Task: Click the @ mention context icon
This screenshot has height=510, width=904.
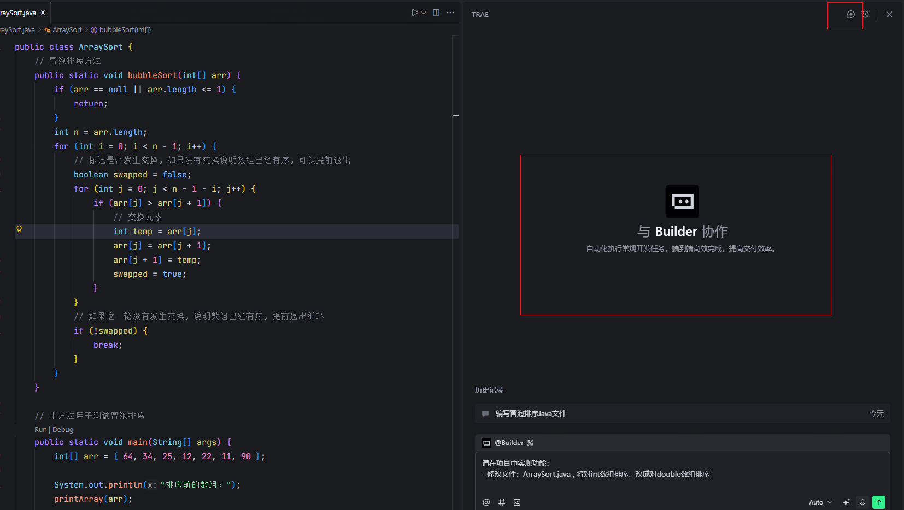Action: click(x=486, y=502)
